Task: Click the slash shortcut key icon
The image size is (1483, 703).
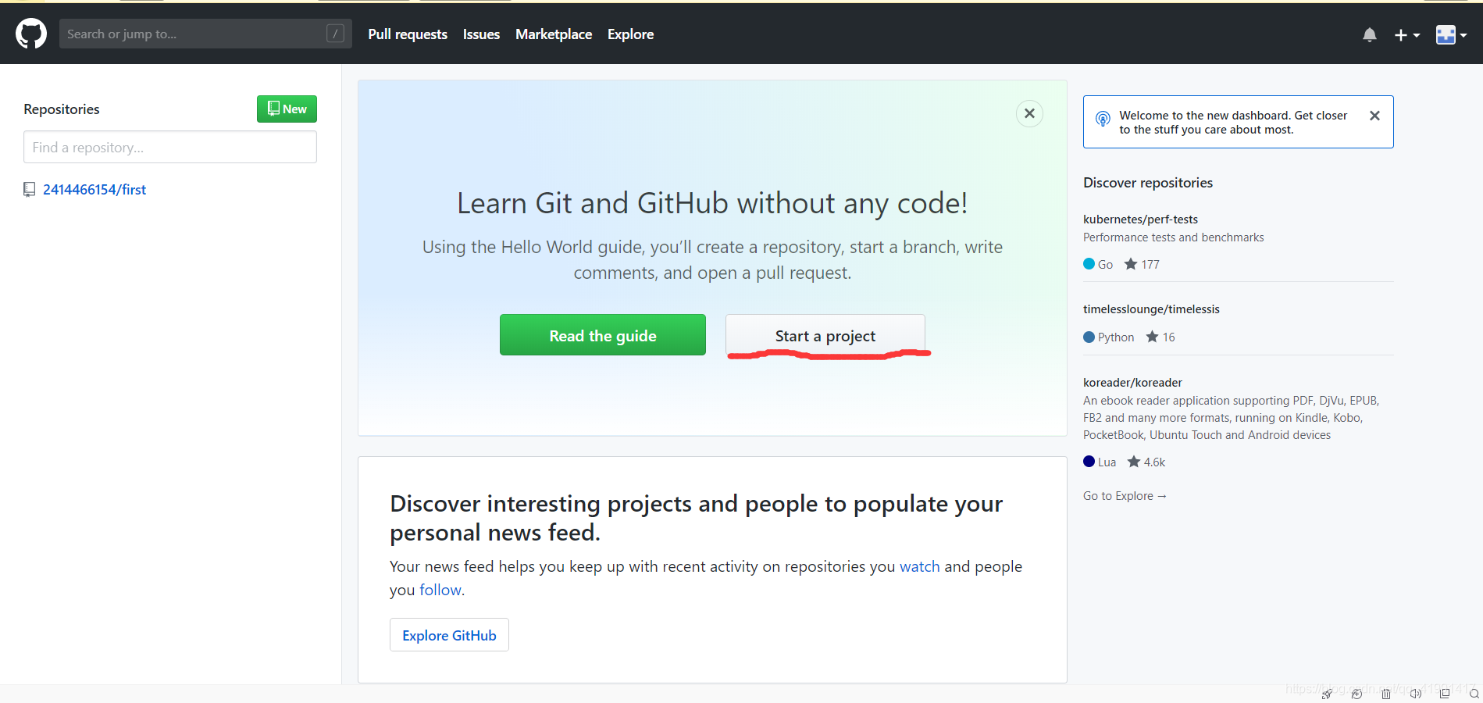Action: (x=335, y=34)
